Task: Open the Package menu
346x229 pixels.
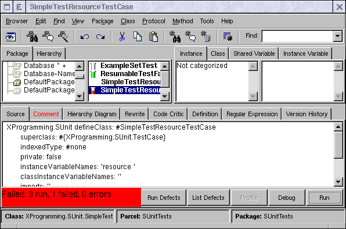Action: 103,21
